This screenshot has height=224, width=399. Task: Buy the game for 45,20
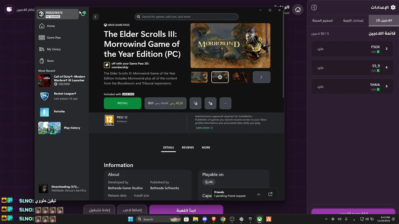point(166,103)
